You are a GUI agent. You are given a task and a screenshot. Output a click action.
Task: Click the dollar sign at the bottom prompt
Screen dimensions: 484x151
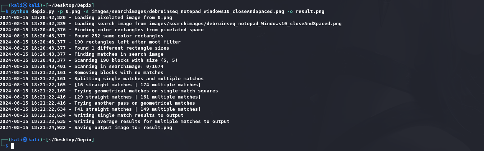click(7, 146)
